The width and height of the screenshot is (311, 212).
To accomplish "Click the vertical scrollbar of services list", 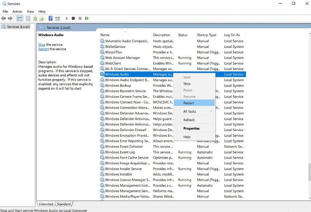I will [309, 173].
